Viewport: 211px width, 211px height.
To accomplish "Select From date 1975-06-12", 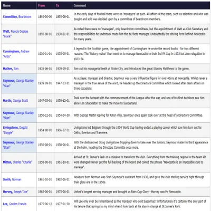I will pos(45,204).
